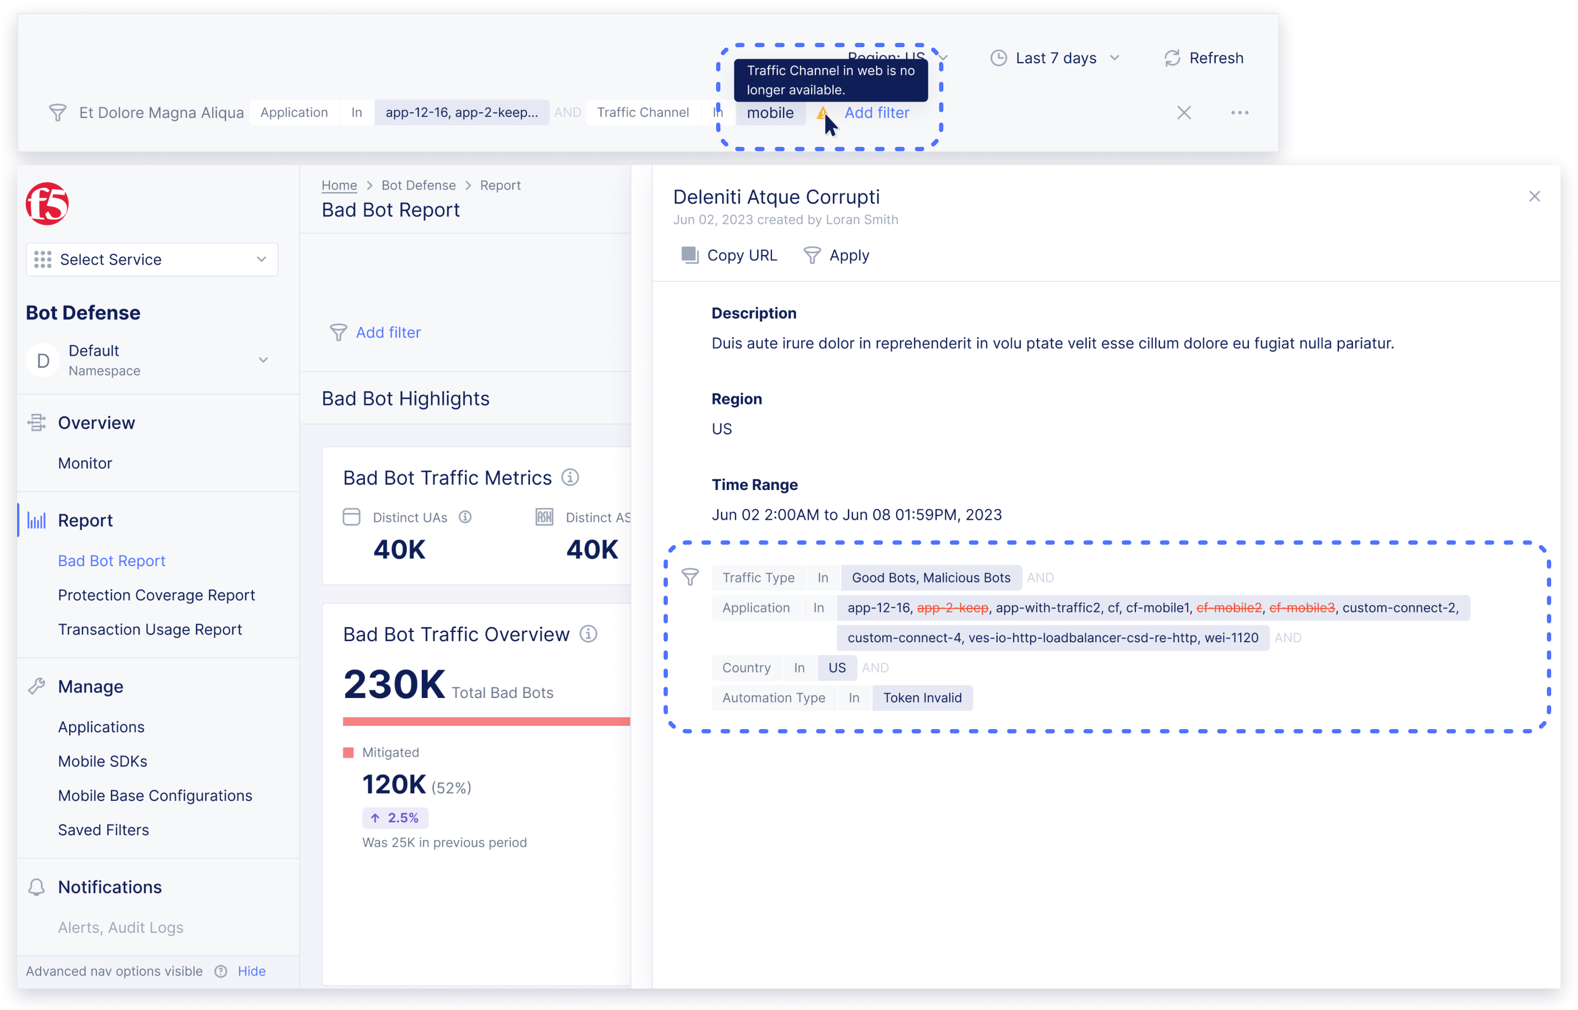This screenshot has width=1578, height=1010.
Task: Click the Select Service grid icon
Action: pyautogui.click(x=43, y=259)
